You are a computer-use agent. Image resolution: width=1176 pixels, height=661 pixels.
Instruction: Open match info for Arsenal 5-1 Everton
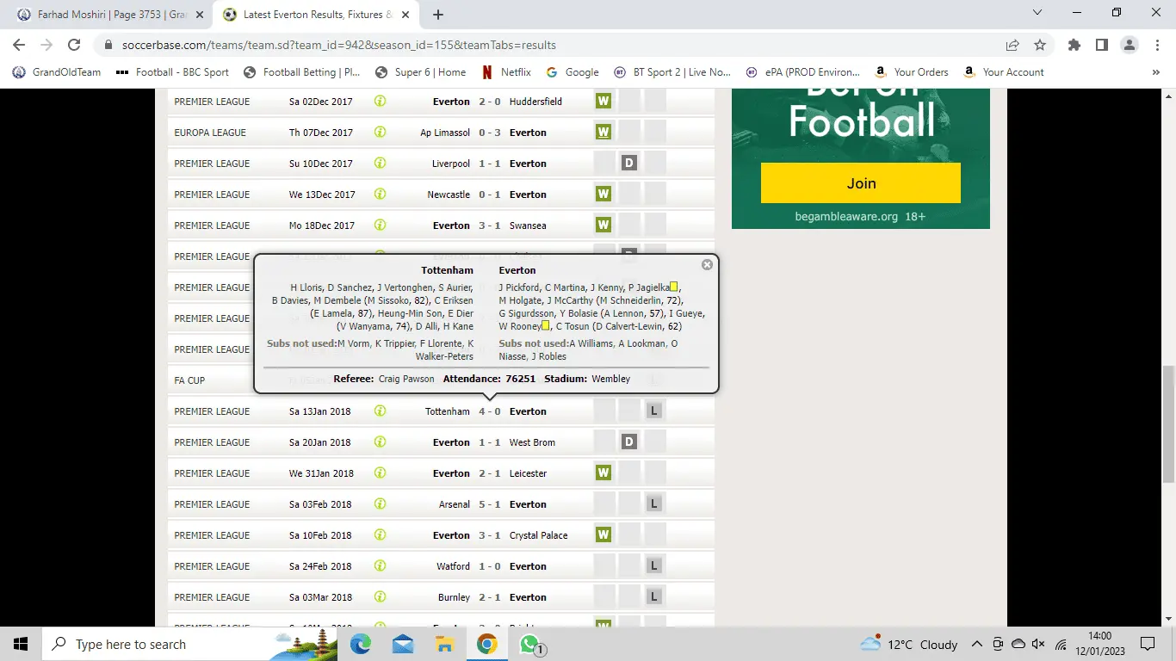(380, 504)
